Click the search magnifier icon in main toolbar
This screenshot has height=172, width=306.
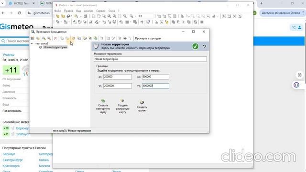click(76, 16)
